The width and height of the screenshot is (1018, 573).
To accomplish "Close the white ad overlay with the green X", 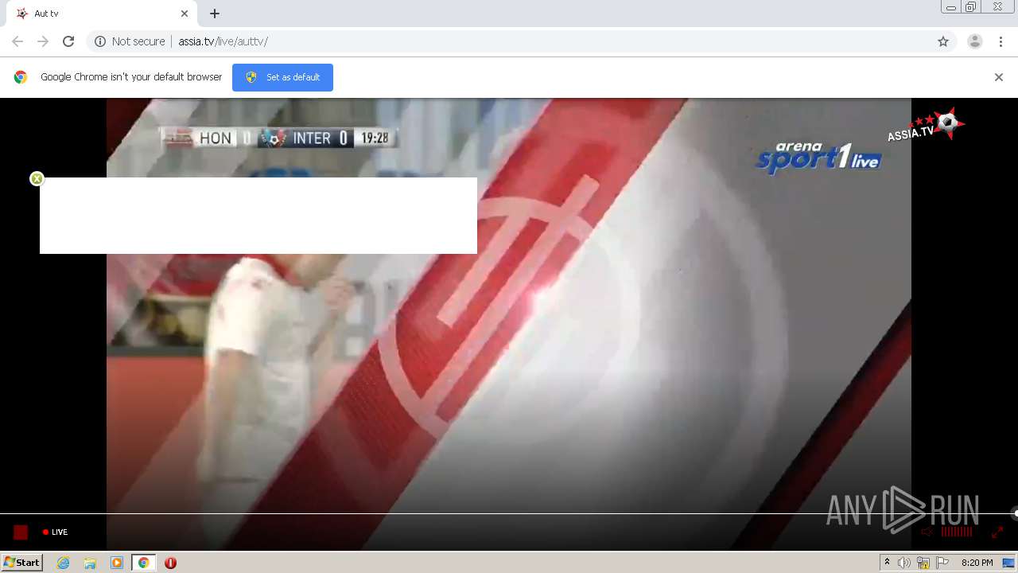I will [x=37, y=179].
